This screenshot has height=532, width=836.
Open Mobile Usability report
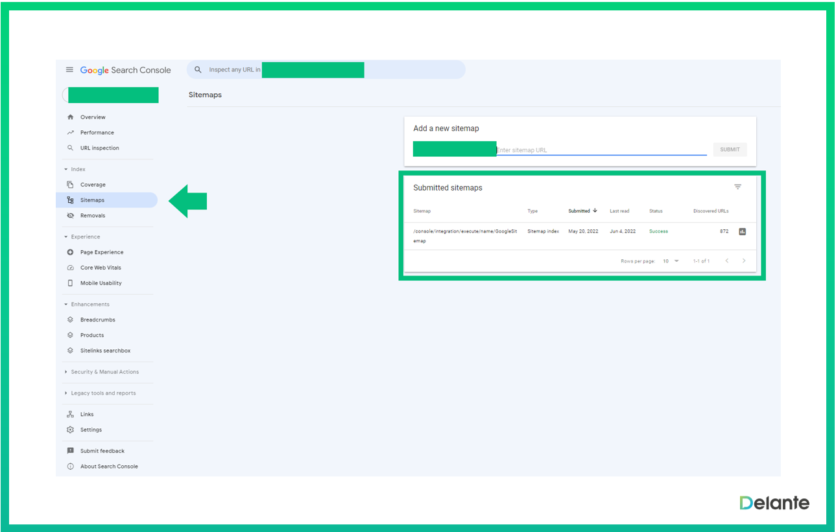pos(101,283)
